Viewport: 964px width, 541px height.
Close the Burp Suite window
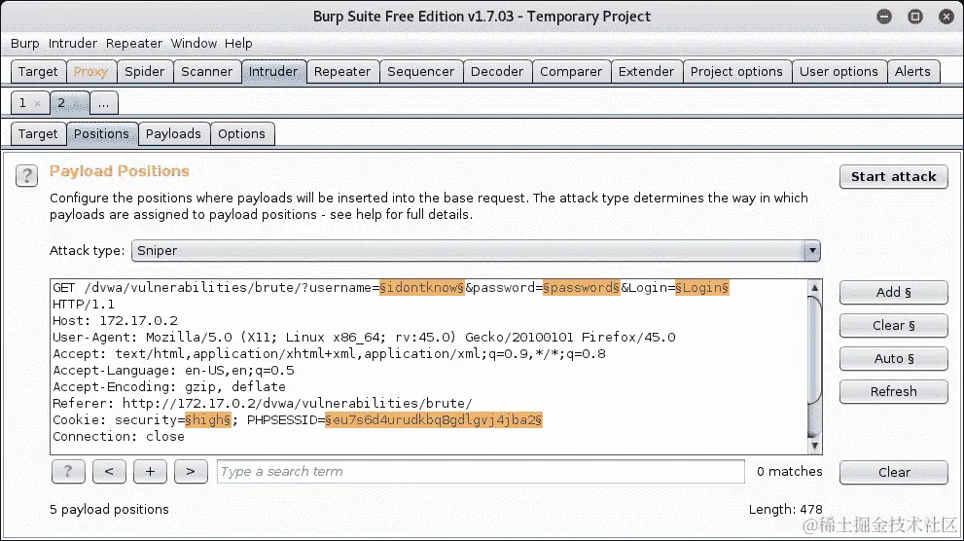click(946, 17)
